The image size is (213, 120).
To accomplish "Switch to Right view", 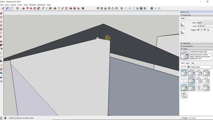I will point(109,8).
